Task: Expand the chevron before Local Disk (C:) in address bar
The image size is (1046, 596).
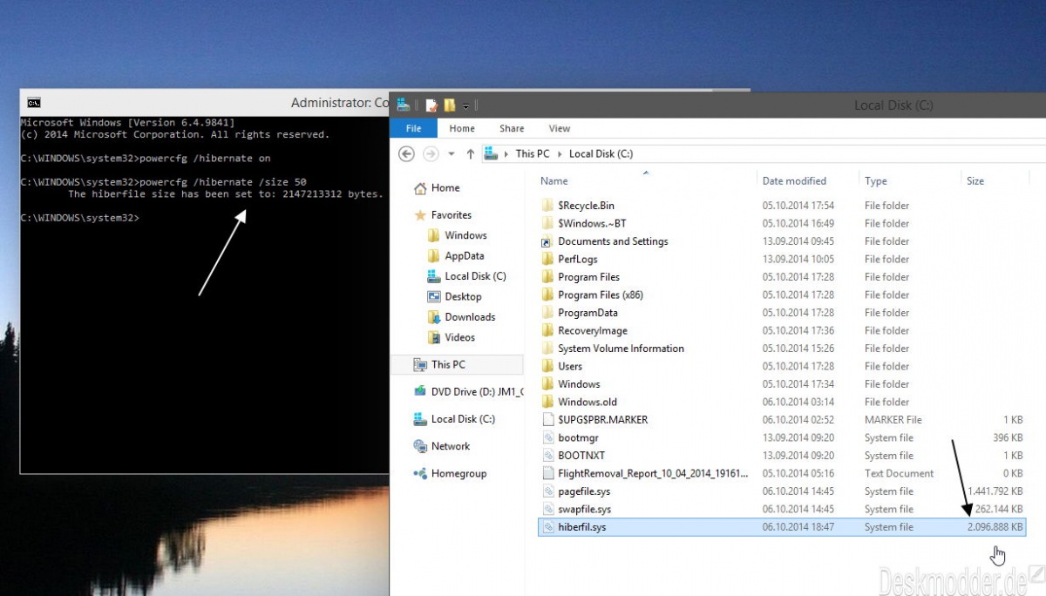Action: click(559, 154)
